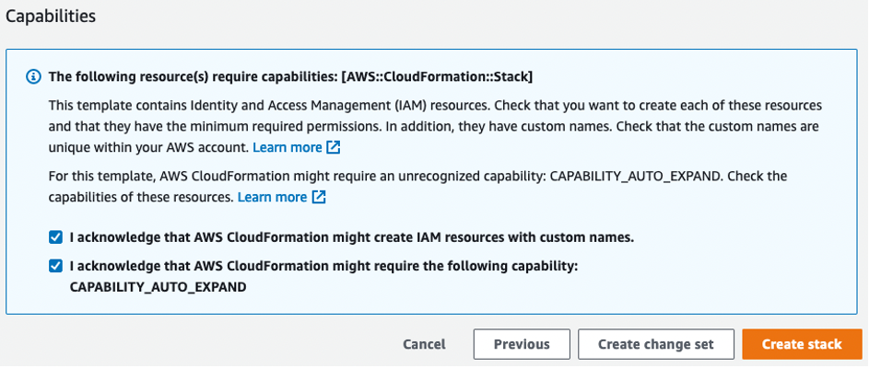The image size is (869, 368).
Task: Click the orange Create stack button
Action: click(802, 344)
